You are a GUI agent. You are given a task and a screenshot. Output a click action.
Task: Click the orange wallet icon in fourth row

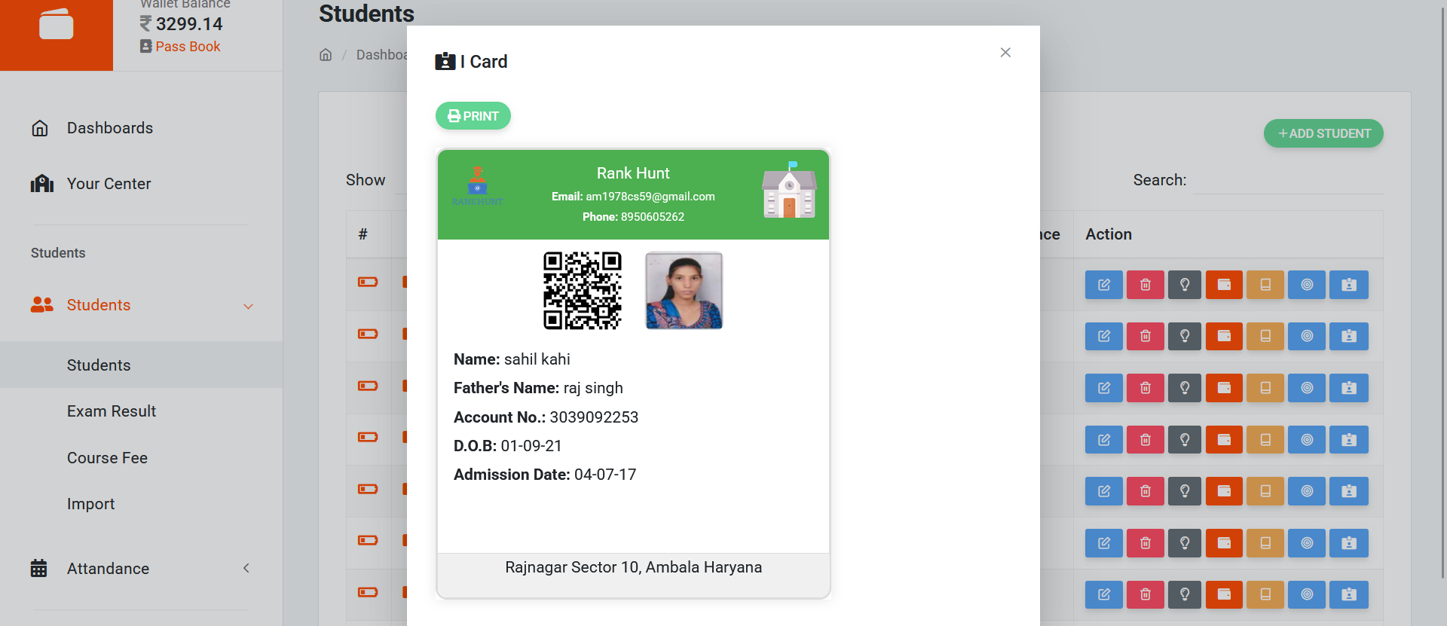tap(1224, 440)
